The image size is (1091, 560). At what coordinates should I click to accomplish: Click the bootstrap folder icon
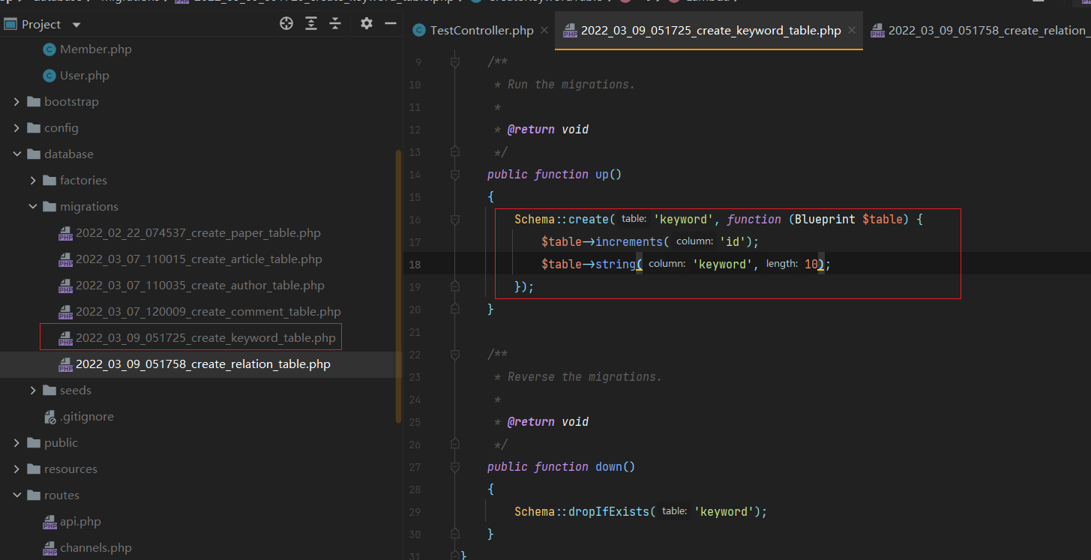[33, 102]
